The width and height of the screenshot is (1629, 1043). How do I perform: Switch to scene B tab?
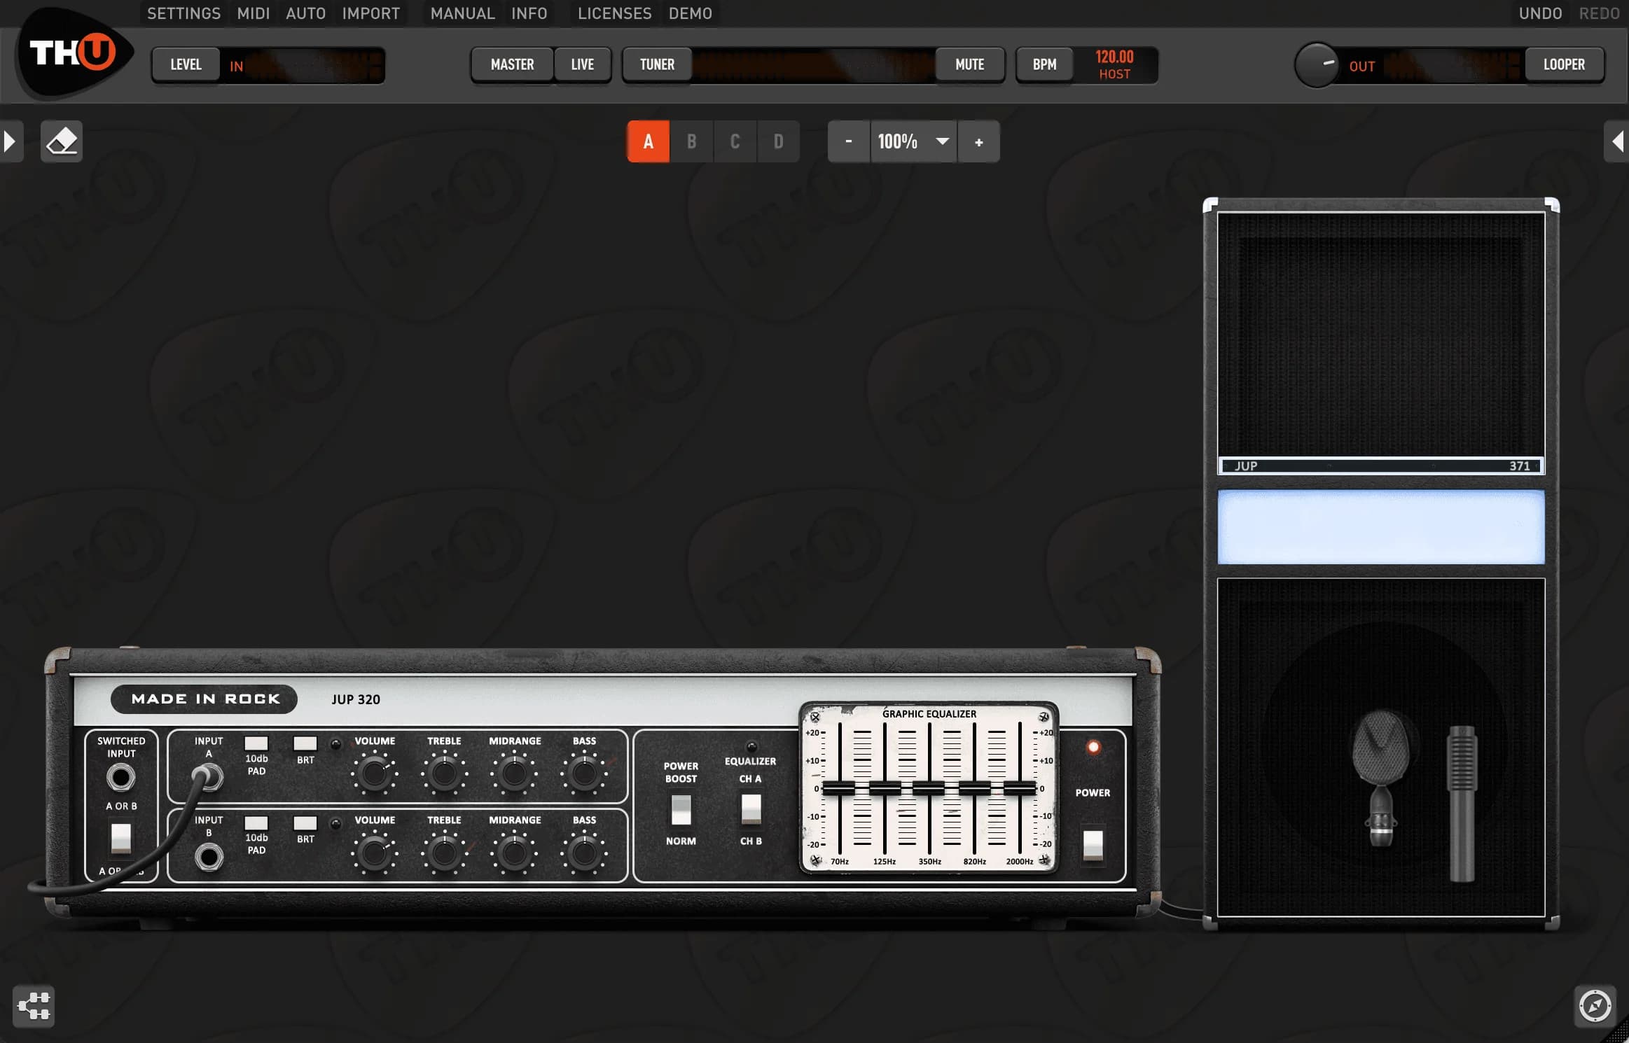691,141
